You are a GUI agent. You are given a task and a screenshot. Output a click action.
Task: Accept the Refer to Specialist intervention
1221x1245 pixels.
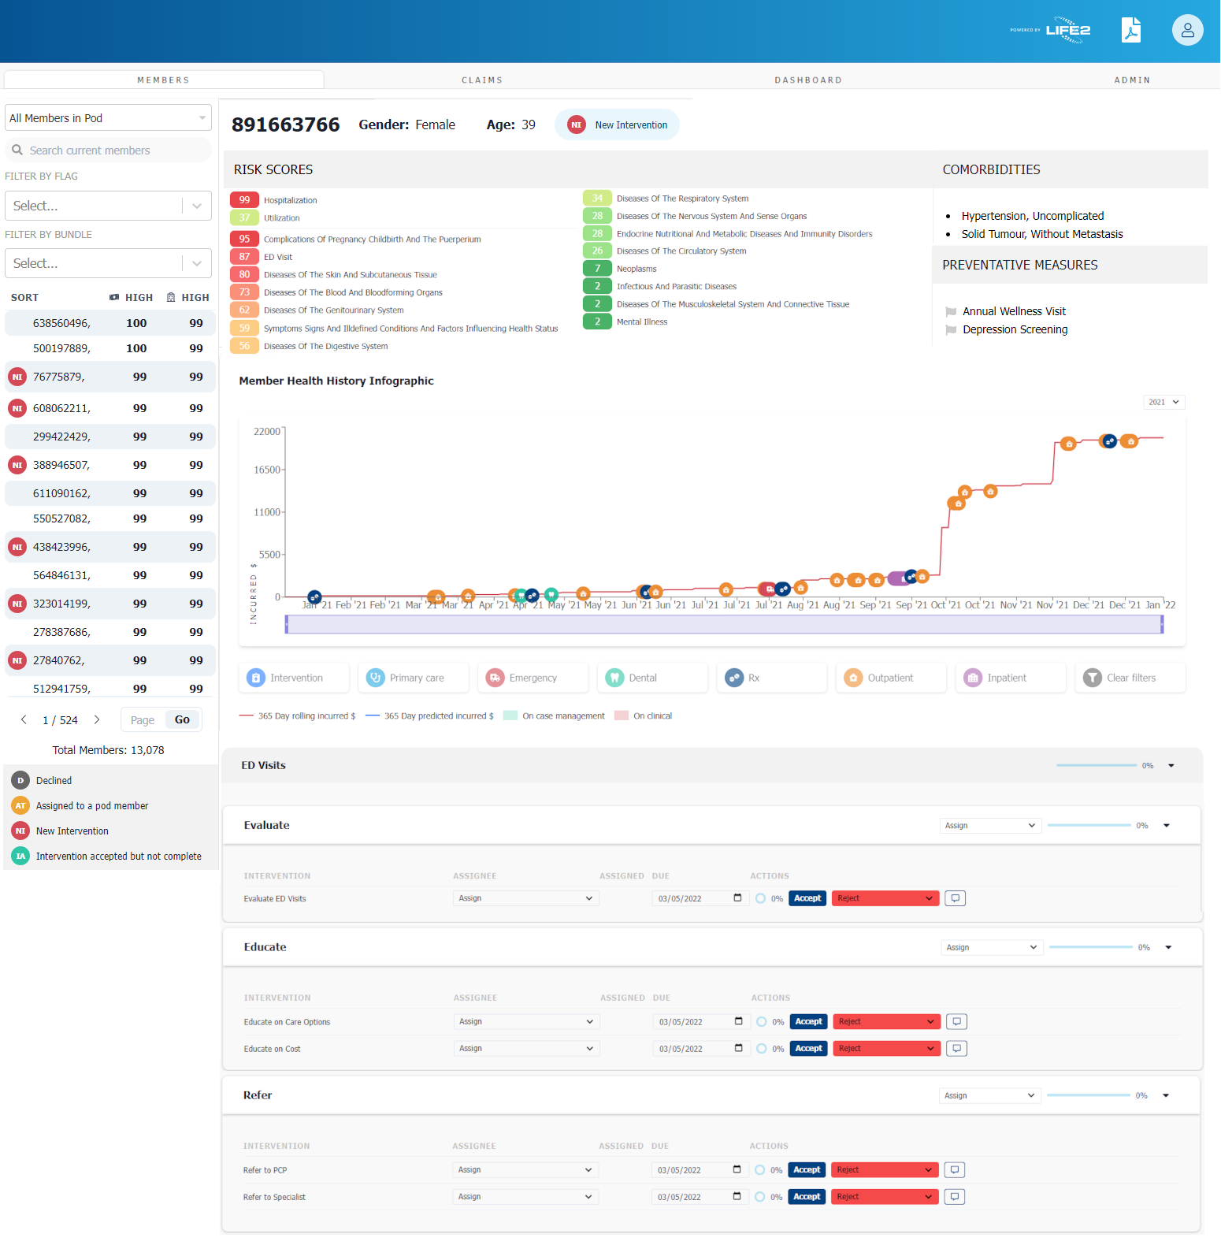(x=807, y=1196)
